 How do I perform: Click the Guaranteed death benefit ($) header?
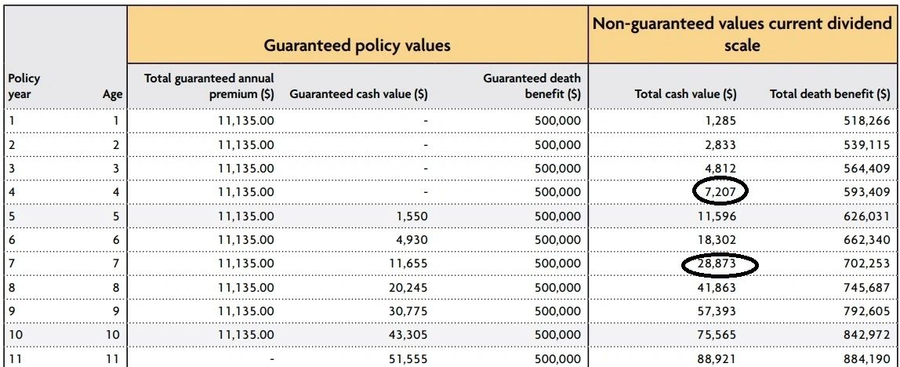pyautogui.click(x=532, y=86)
